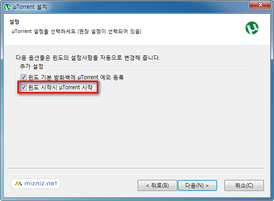Click the bold 설정 heading
274x201 pixels.
tap(14, 22)
